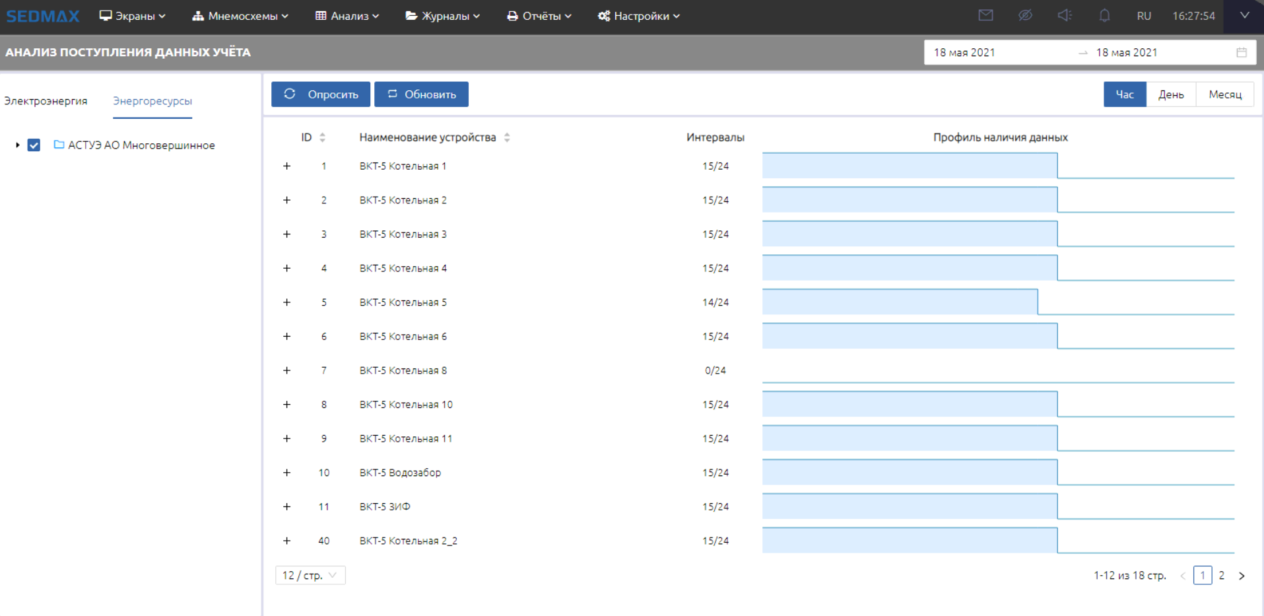Expand the АСТУЭ АО Многовершинное tree node
The image size is (1264, 616).
click(18, 145)
